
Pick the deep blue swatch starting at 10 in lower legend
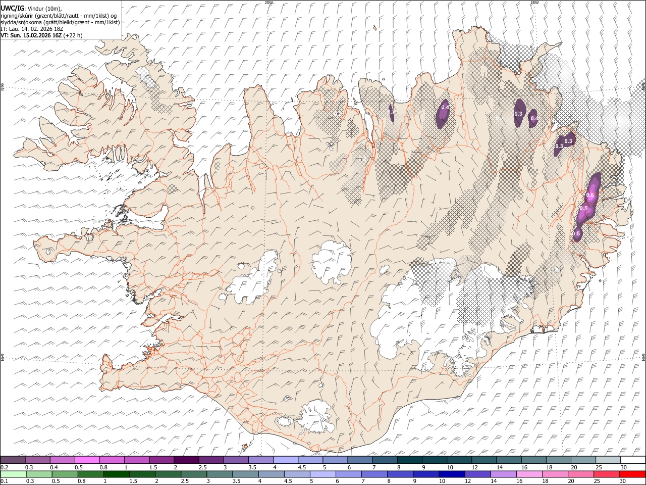[x=451, y=474]
